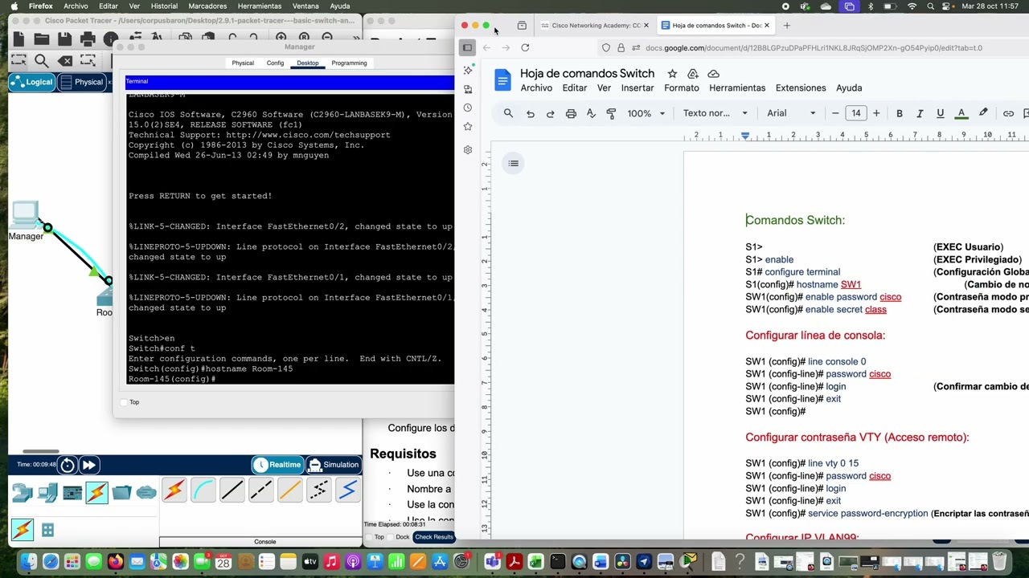Increase font size with plus button

pos(876,113)
